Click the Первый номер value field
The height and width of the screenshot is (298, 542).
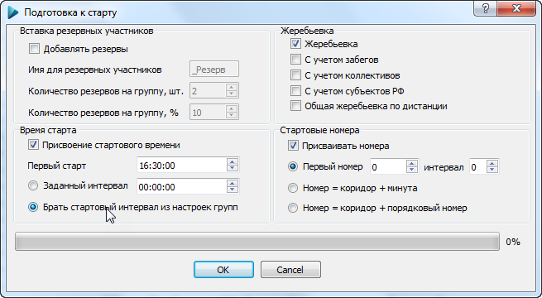[x=388, y=167]
